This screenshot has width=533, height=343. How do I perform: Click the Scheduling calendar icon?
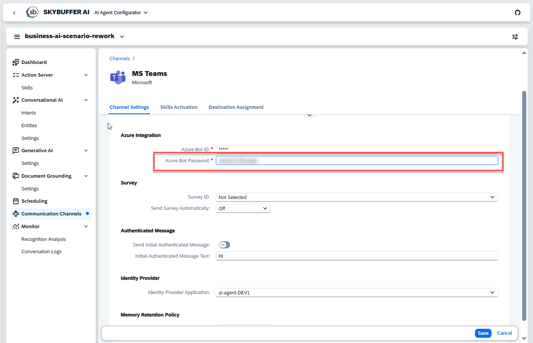click(16, 201)
